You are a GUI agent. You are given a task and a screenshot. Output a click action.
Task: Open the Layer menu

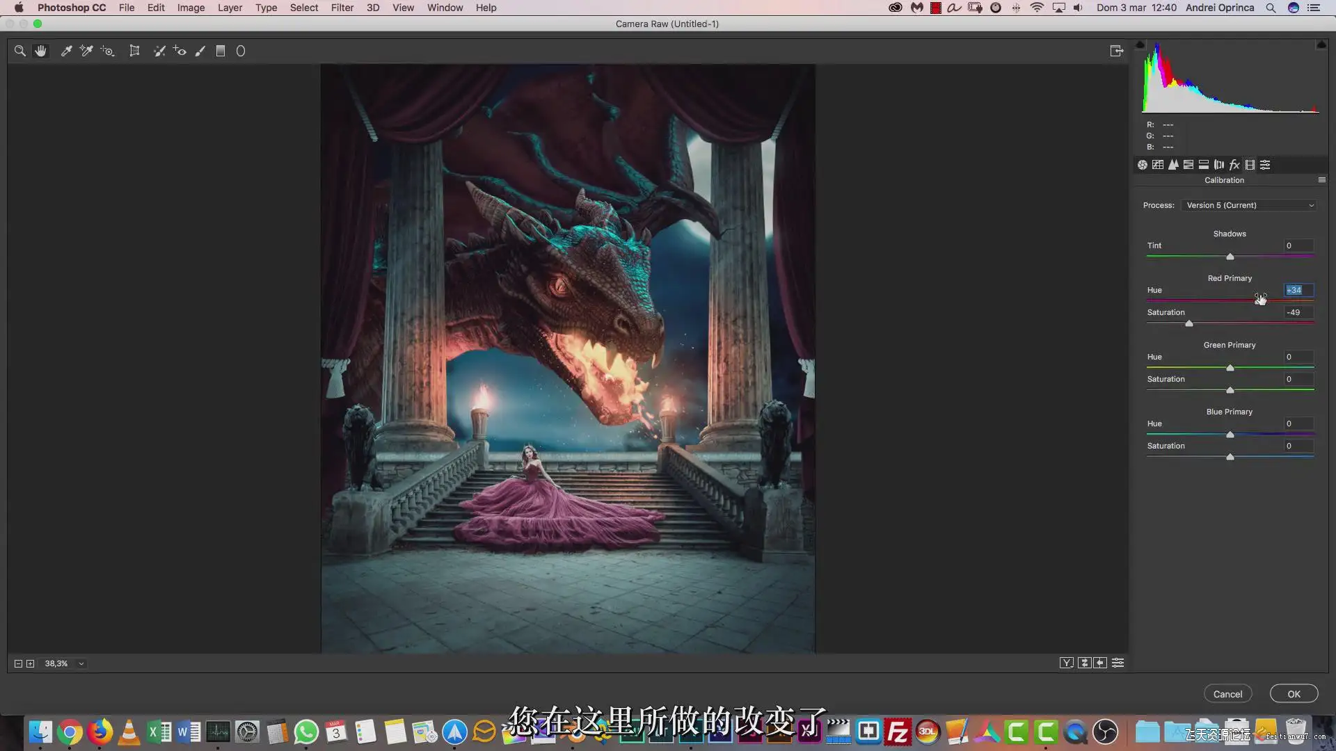click(230, 8)
